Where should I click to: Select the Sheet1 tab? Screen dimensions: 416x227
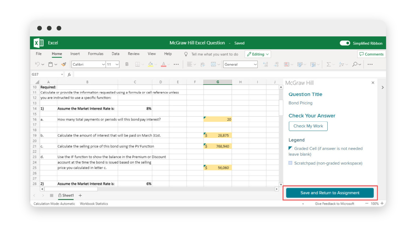pyautogui.click(x=66, y=196)
